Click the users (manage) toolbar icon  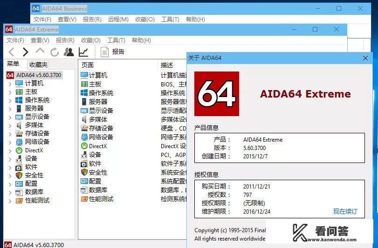point(69,52)
